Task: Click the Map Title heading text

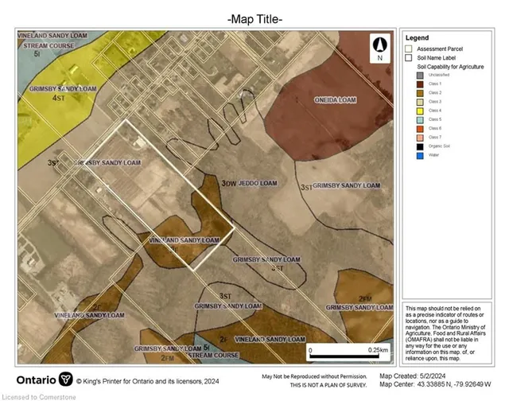Action: (x=254, y=18)
